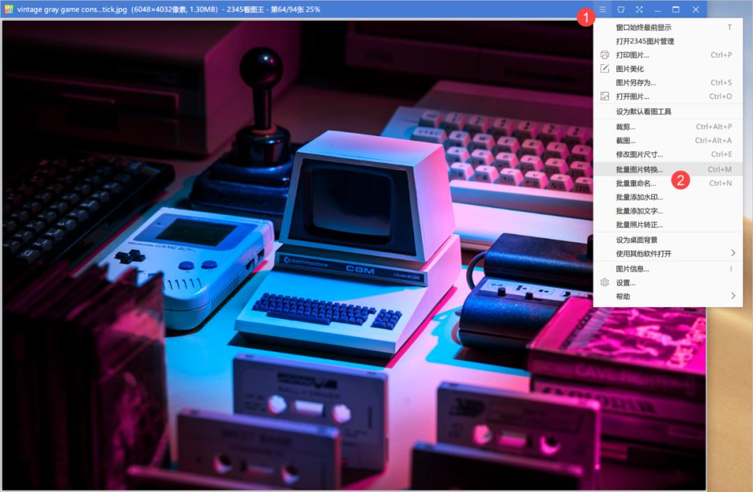Click the printer icon beside 打印图片
Screen dimensions: 753x492
point(604,54)
